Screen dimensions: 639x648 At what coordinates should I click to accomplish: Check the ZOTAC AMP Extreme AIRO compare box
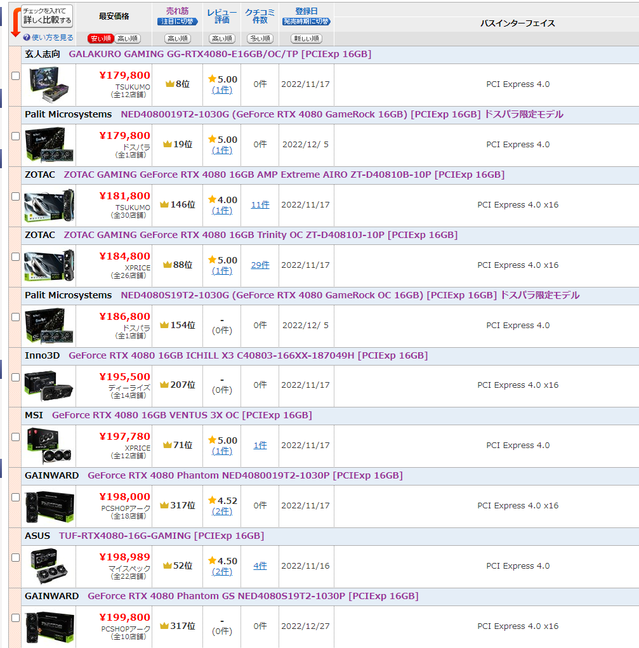click(16, 197)
